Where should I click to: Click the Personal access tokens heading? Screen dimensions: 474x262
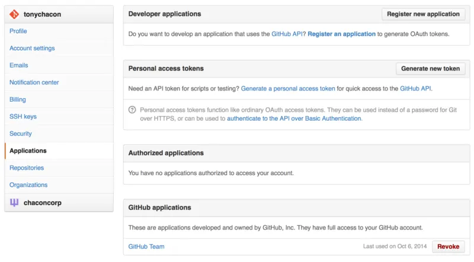point(166,69)
